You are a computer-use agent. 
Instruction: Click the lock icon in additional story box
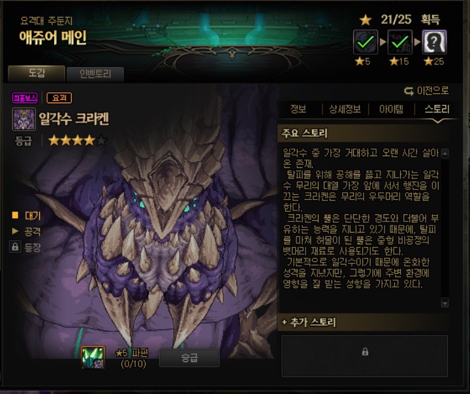(365, 352)
